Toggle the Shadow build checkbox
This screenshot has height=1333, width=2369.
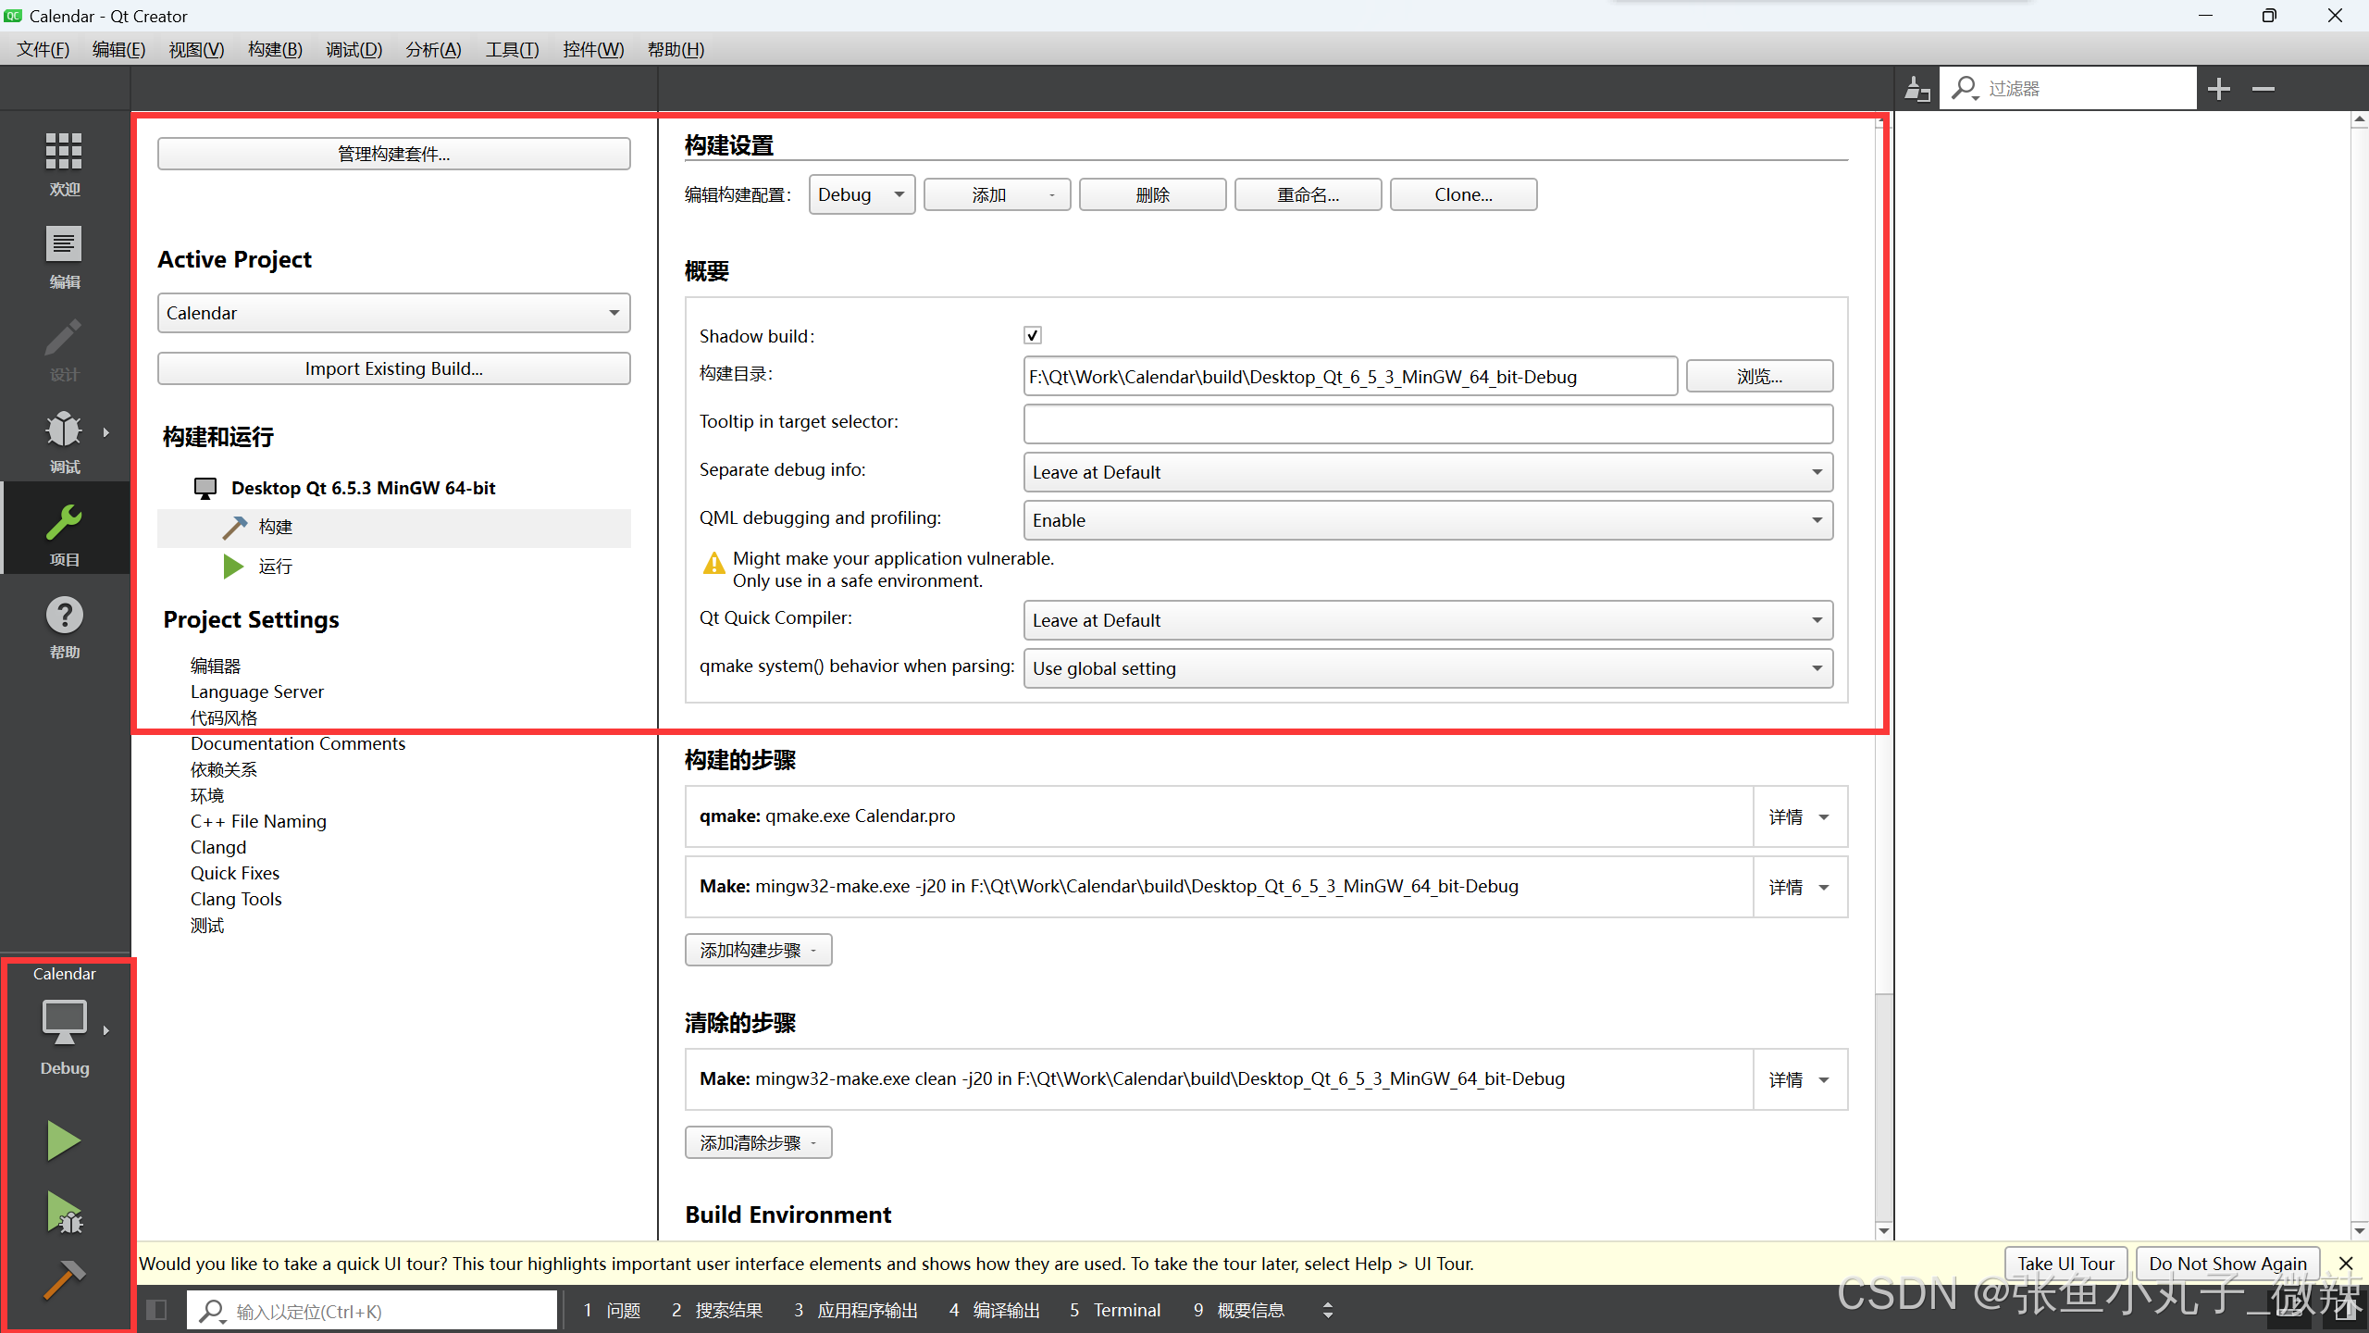pos(1033,335)
